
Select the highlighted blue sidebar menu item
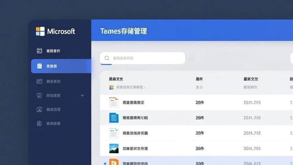tap(61, 66)
